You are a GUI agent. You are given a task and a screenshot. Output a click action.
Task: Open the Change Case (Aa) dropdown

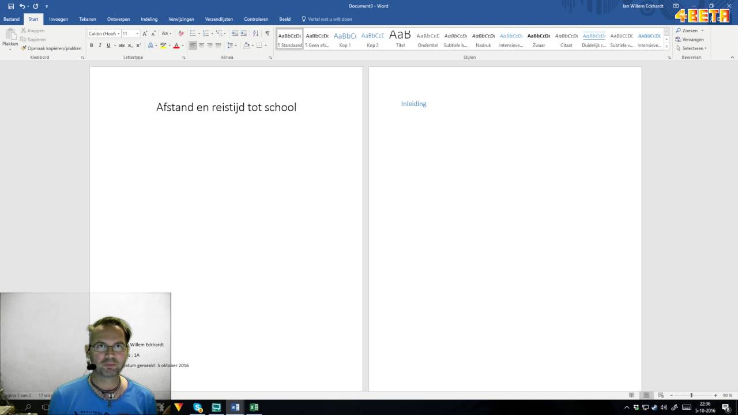click(x=166, y=33)
